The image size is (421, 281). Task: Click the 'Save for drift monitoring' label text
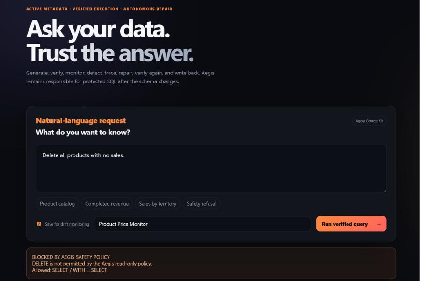click(67, 224)
